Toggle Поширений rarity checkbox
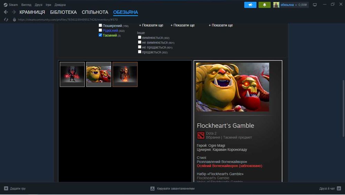This screenshot has height=195, width=345. (x=100, y=25)
